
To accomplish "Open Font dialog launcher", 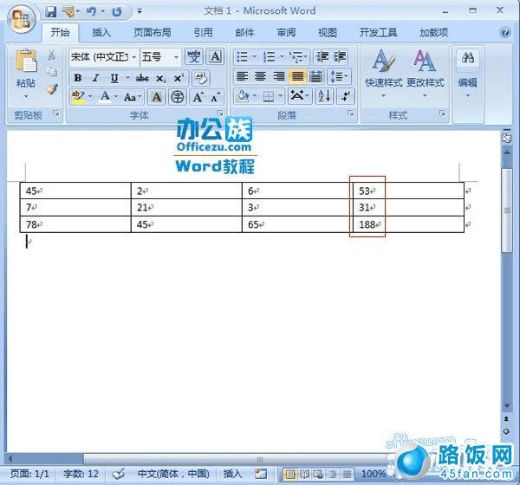I will tap(220, 113).
